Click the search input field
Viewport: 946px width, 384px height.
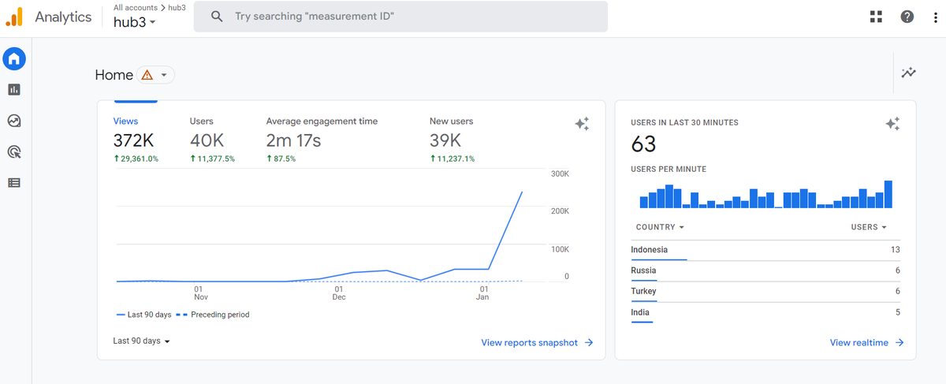(400, 17)
